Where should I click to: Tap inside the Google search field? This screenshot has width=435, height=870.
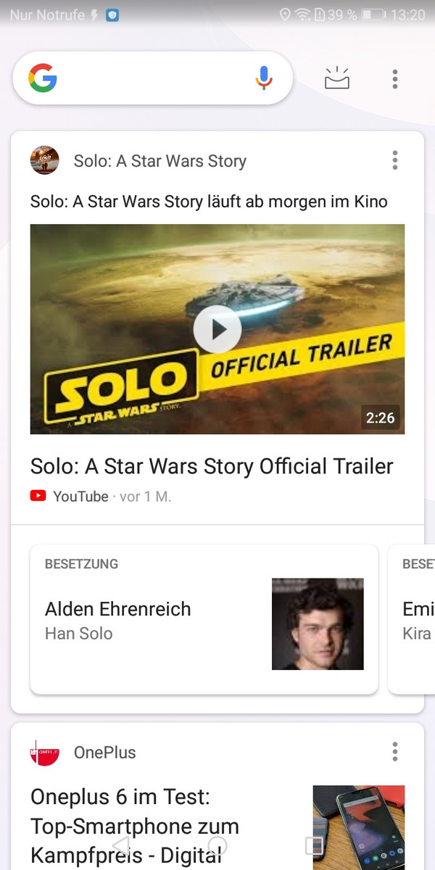tap(152, 78)
